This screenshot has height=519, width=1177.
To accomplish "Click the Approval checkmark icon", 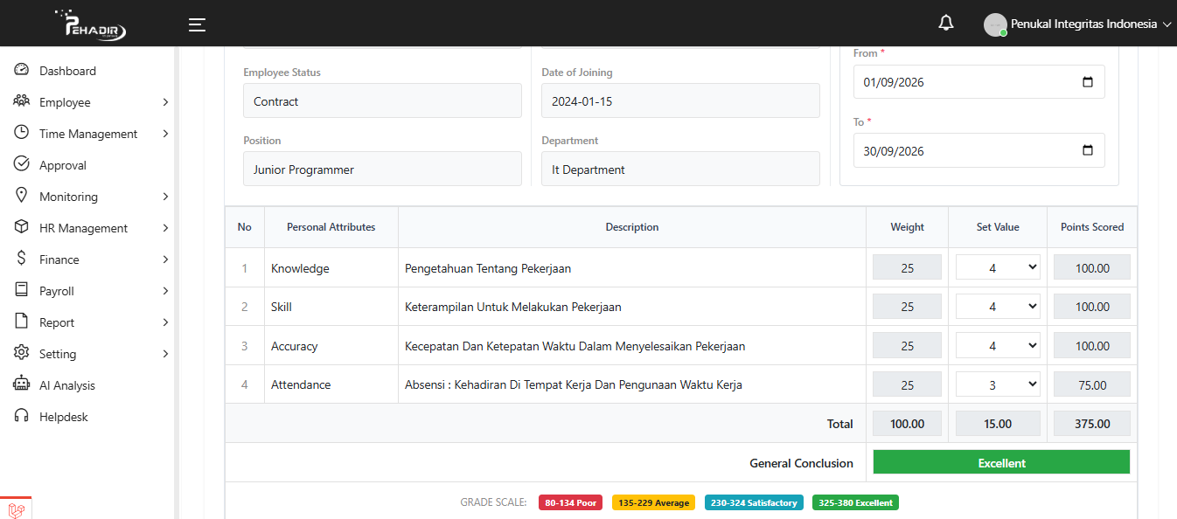I will 22,164.
